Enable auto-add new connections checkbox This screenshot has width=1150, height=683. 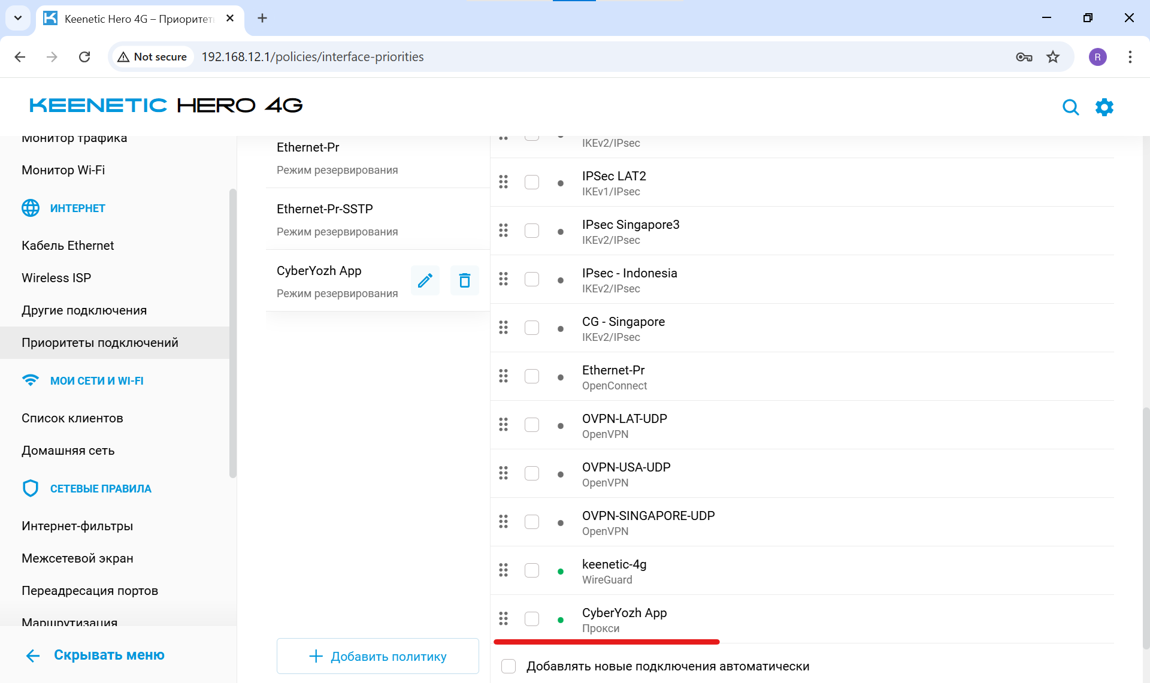(509, 666)
